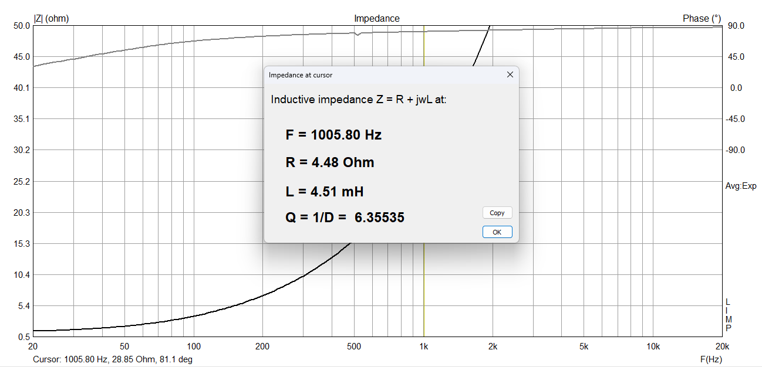This screenshot has width=762, height=367.
Task: Click the Impedance chart title
Action: (377, 19)
